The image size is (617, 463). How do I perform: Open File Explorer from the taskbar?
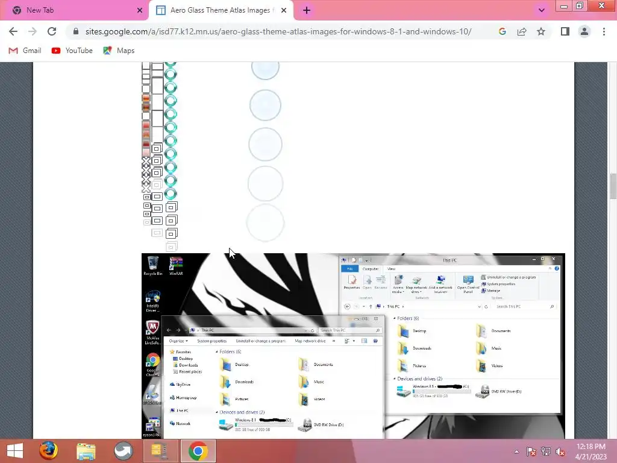86,451
